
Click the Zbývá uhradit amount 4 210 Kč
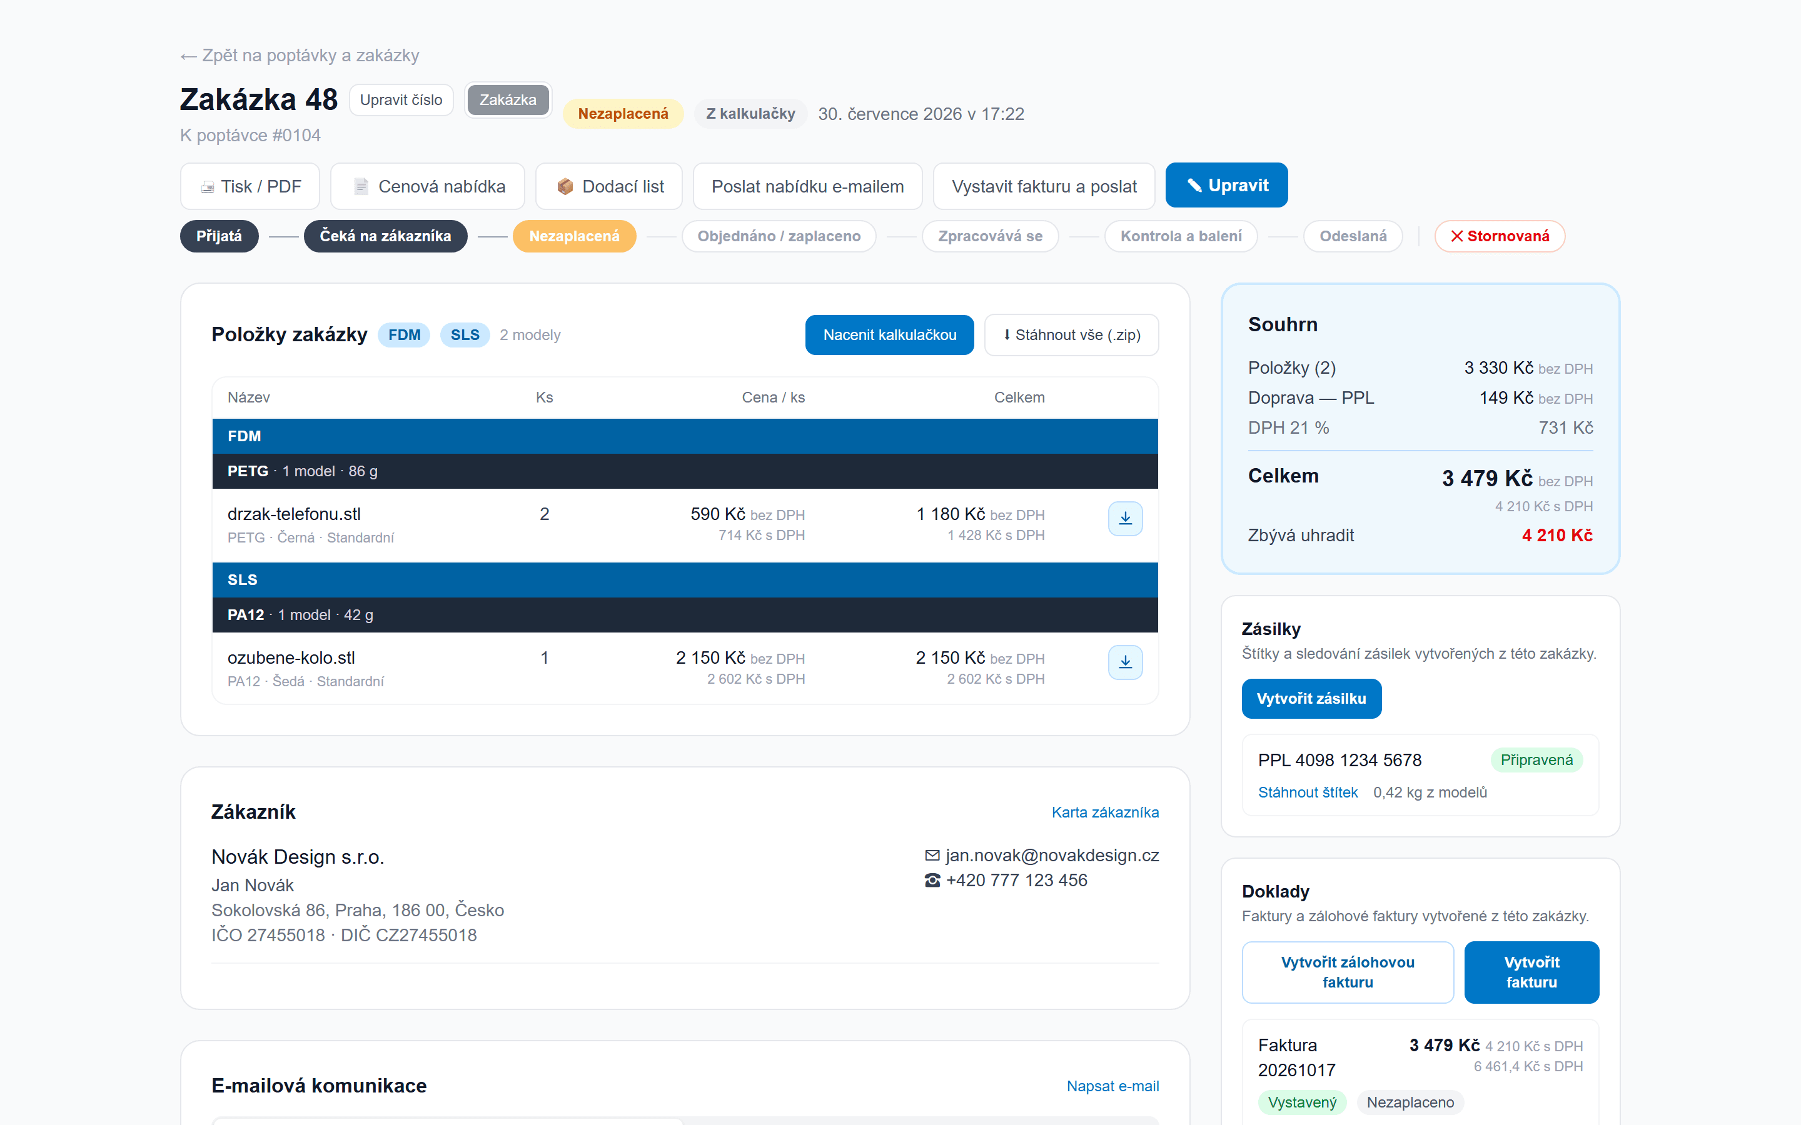click(1557, 535)
